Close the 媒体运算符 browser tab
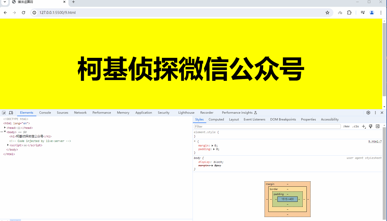This screenshot has width=387, height=221. [64, 2]
